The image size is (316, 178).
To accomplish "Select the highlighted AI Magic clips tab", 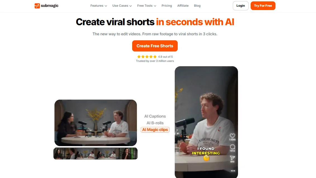I will (155, 130).
